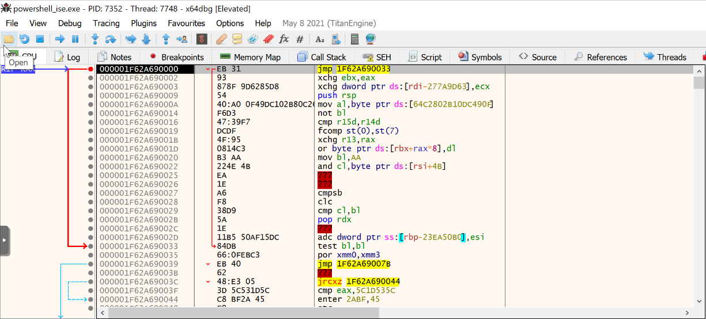
Task: Switch to the Memory Map tab
Action: 250,57
